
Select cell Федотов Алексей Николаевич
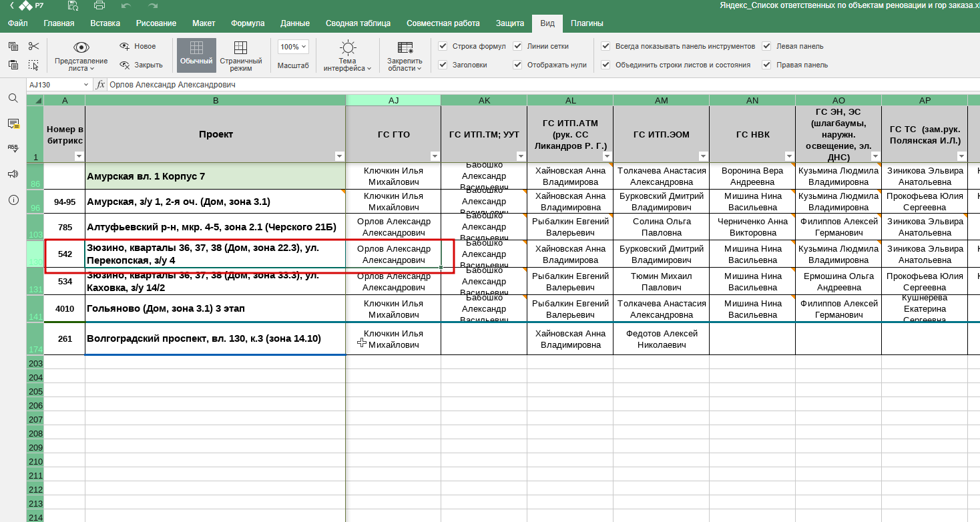tap(662, 338)
